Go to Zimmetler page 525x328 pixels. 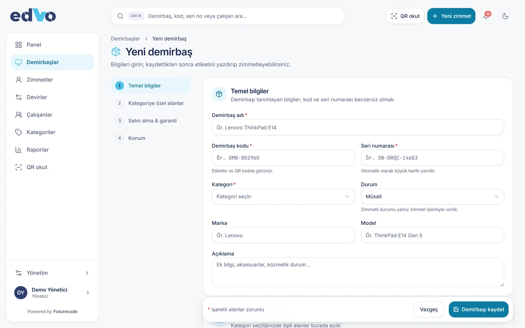pyautogui.click(x=52, y=80)
